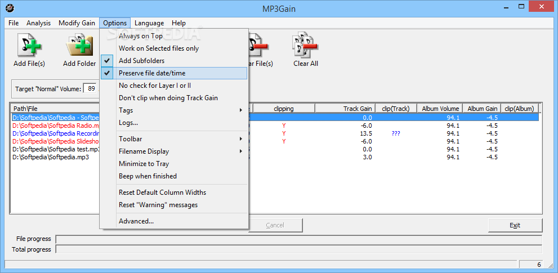558x273 pixels.
Task: Open the Help menu
Action: pos(178,23)
